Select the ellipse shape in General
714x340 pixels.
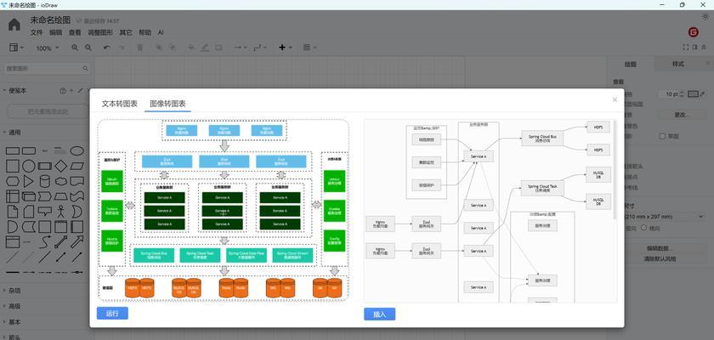pyautogui.click(x=77, y=150)
